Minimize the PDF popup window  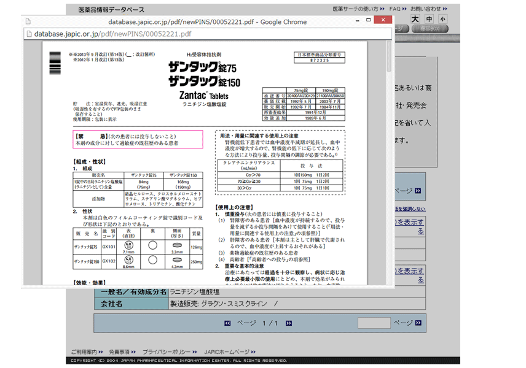pos(358,20)
